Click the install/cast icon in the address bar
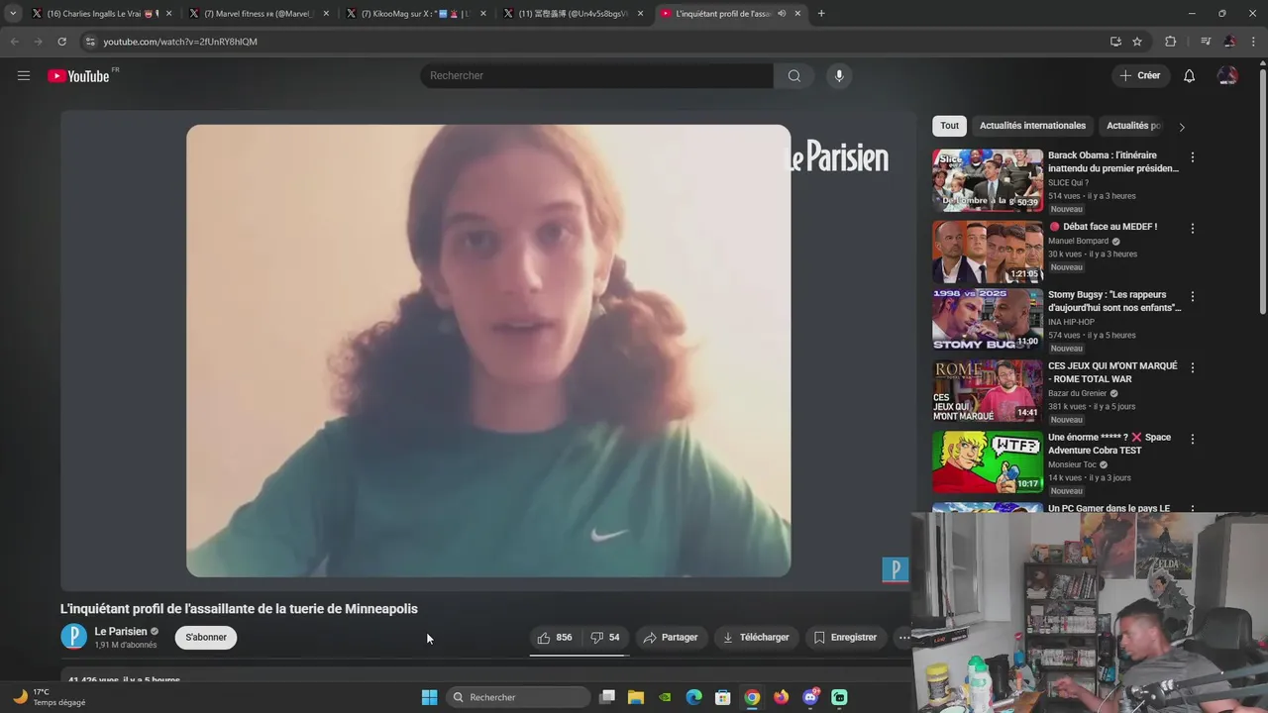Image resolution: width=1268 pixels, height=713 pixels. click(1115, 42)
